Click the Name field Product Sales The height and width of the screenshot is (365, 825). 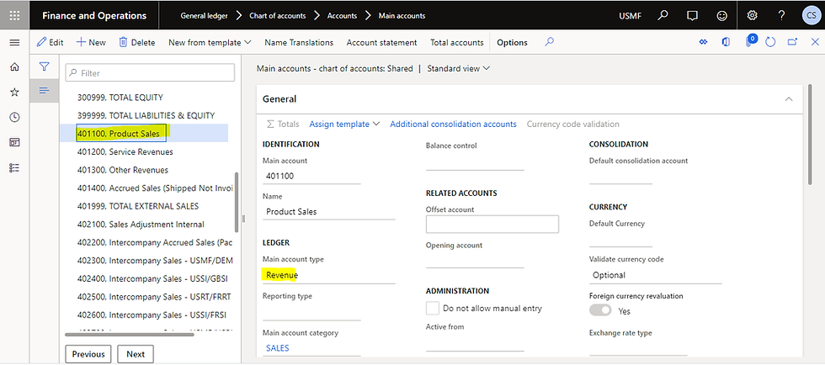[328, 211]
